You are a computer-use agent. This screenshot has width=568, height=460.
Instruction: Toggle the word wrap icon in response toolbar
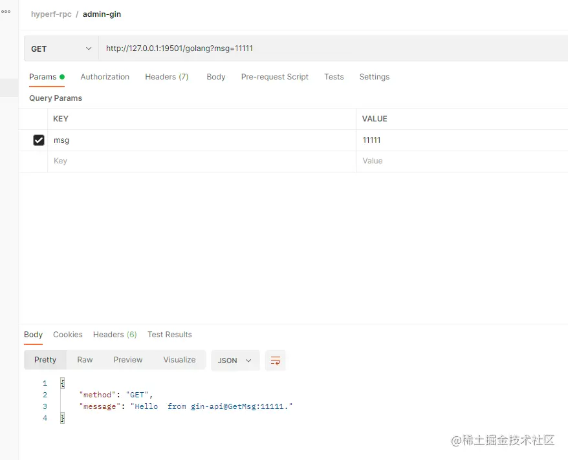(276, 361)
